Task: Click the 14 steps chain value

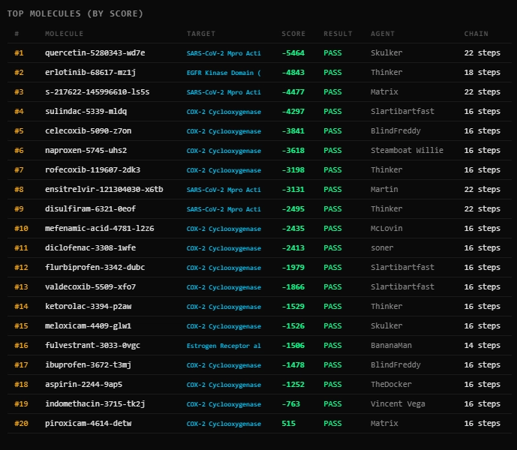Action: (x=482, y=346)
